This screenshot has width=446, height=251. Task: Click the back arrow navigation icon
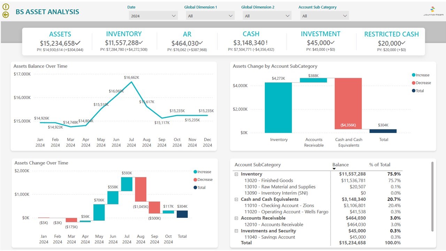tap(6, 15)
